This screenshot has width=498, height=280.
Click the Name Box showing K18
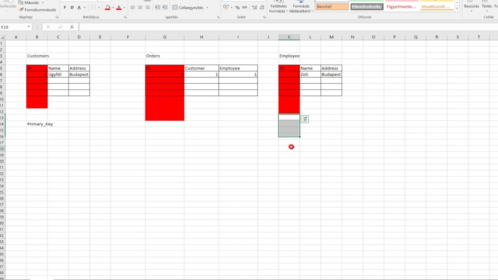pyautogui.click(x=13, y=27)
